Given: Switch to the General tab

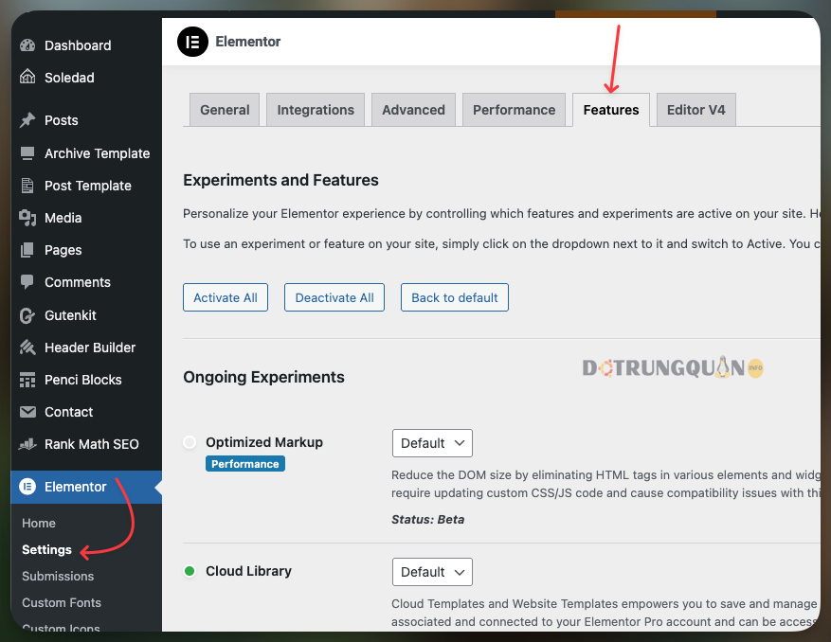Looking at the screenshot, I should pos(225,110).
